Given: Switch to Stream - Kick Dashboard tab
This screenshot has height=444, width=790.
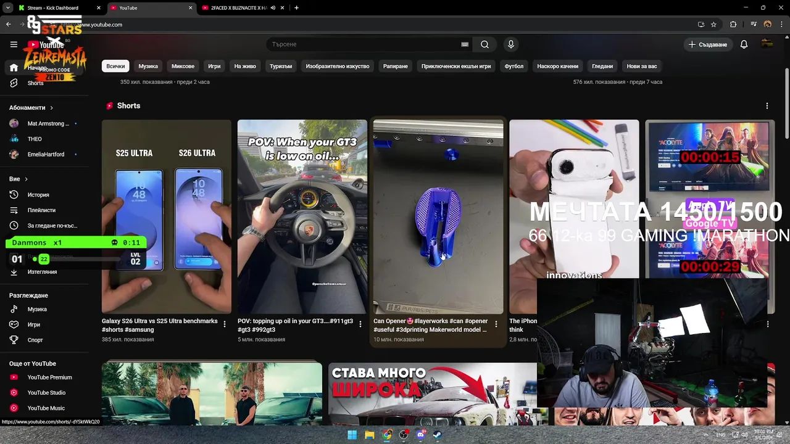Looking at the screenshot, I should [53, 8].
